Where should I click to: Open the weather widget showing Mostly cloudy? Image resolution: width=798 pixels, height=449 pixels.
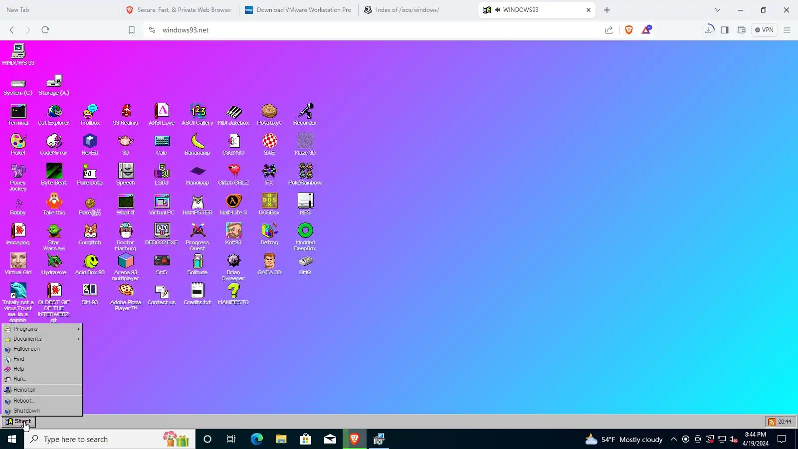click(x=624, y=440)
